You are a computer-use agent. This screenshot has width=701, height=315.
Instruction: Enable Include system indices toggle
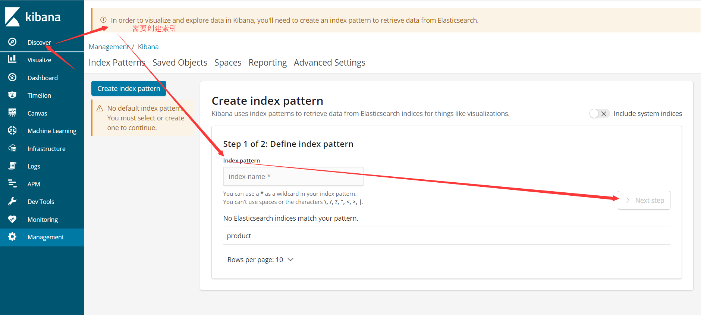pos(599,114)
